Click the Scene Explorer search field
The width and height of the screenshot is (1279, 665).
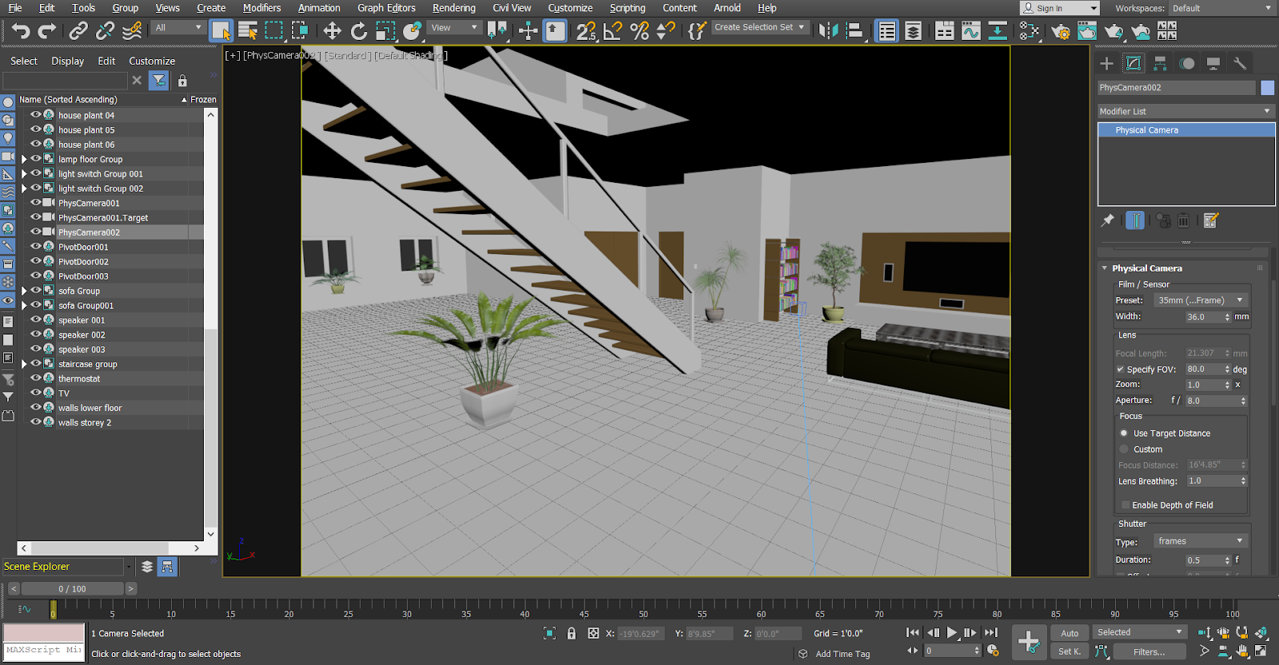[x=66, y=80]
